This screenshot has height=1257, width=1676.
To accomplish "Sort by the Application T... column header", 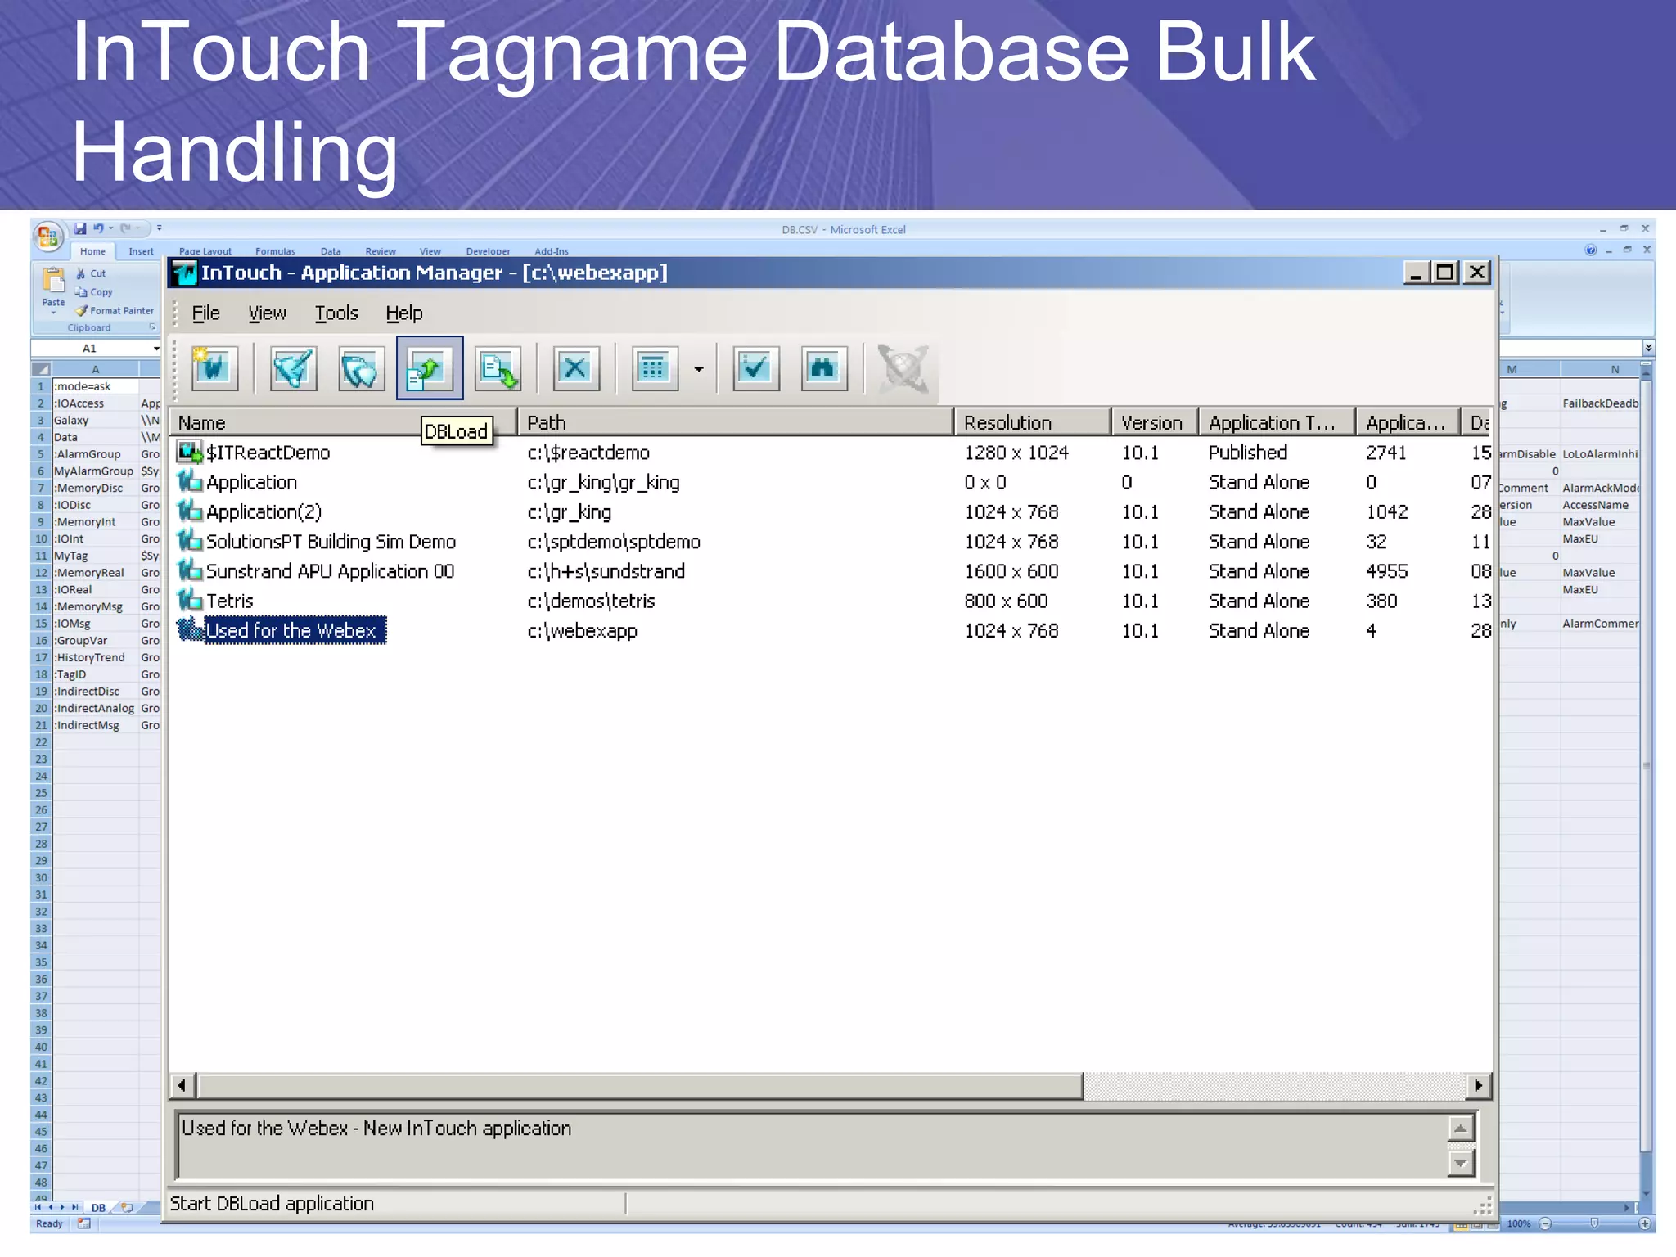I will 1277,422.
